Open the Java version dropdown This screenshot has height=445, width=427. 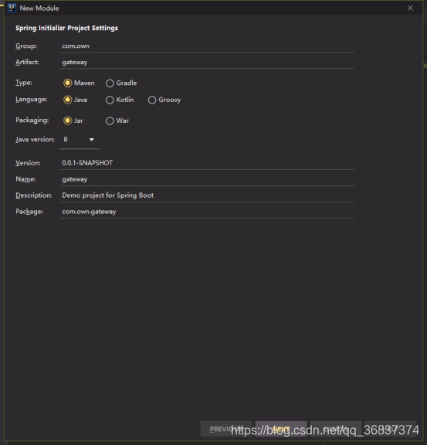(x=80, y=140)
